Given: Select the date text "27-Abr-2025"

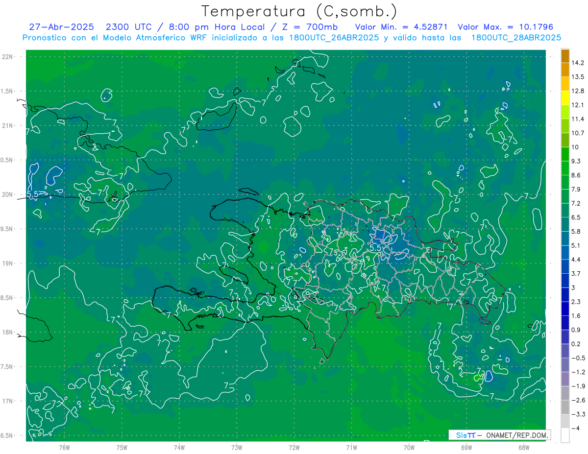Looking at the screenshot, I should [61, 27].
